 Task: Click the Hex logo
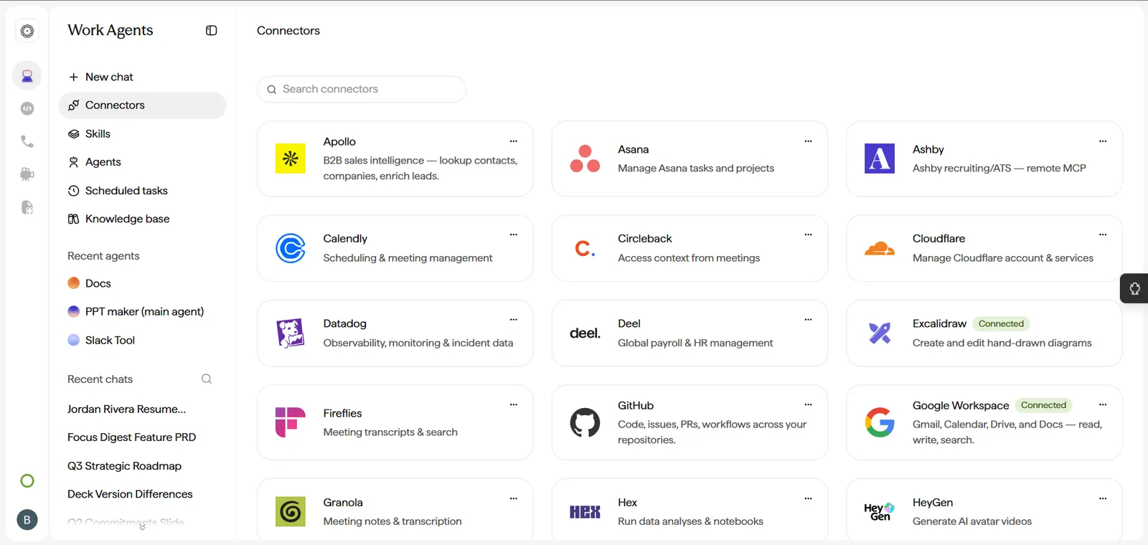(585, 512)
